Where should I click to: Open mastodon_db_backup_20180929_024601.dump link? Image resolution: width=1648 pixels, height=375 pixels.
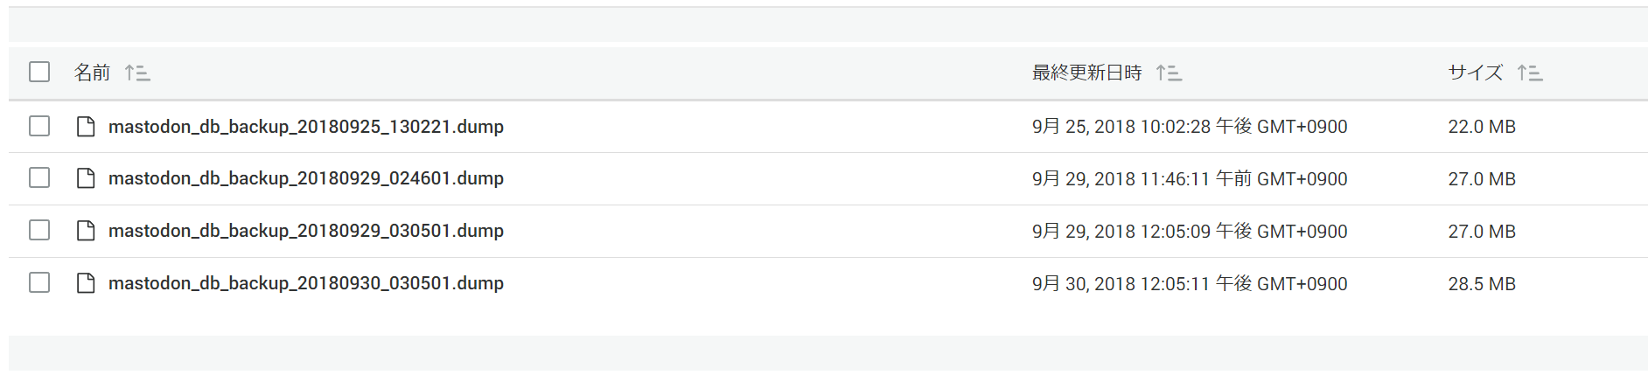(306, 178)
